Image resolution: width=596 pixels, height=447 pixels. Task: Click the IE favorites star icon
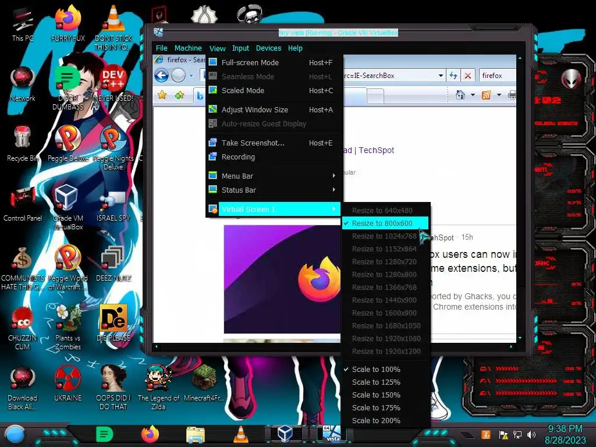[x=162, y=95]
